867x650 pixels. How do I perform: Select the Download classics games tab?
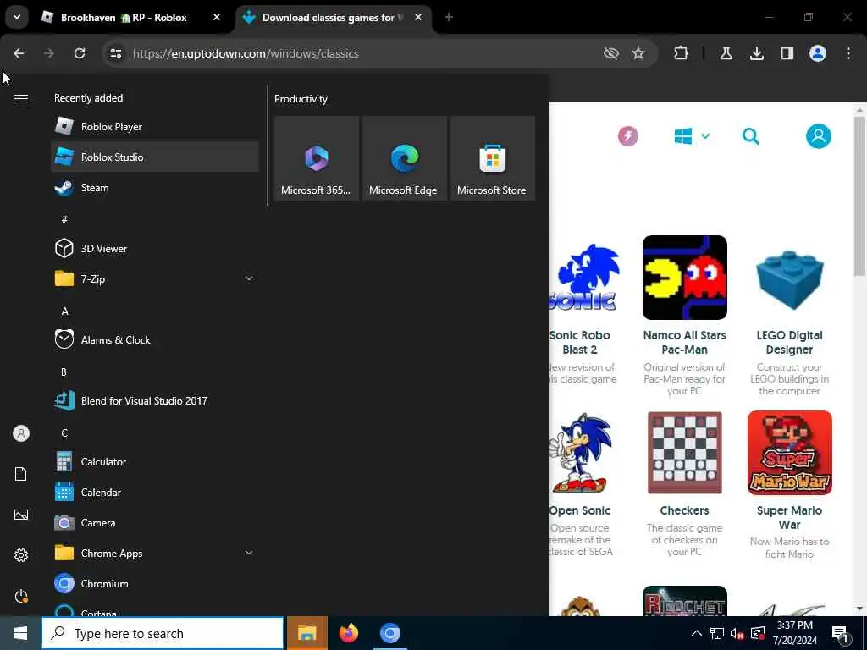click(x=334, y=18)
